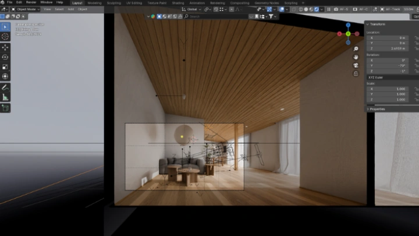
Task: Select the Scale tool
Action: point(5,67)
